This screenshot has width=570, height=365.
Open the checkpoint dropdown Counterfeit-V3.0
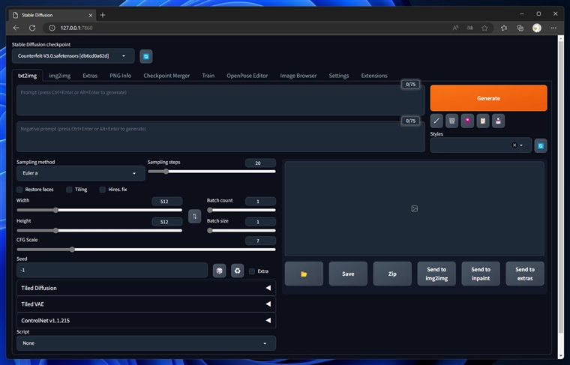point(73,56)
